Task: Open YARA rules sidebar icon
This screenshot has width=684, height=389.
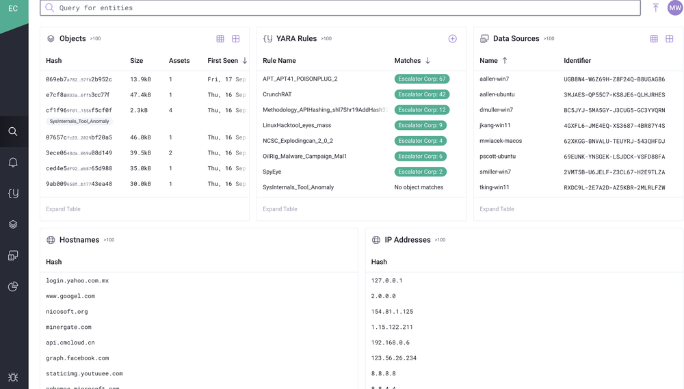Action: (x=13, y=193)
